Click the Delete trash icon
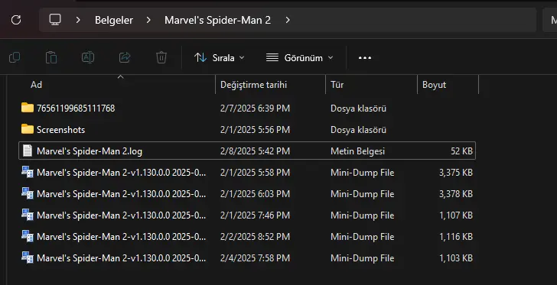The image size is (557, 285). click(x=161, y=57)
